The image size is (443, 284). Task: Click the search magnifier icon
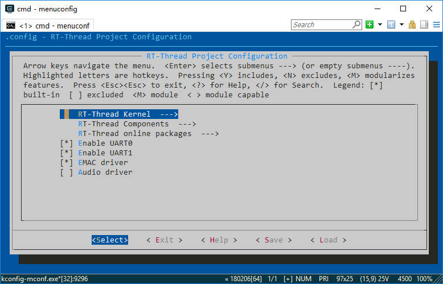[356, 25]
